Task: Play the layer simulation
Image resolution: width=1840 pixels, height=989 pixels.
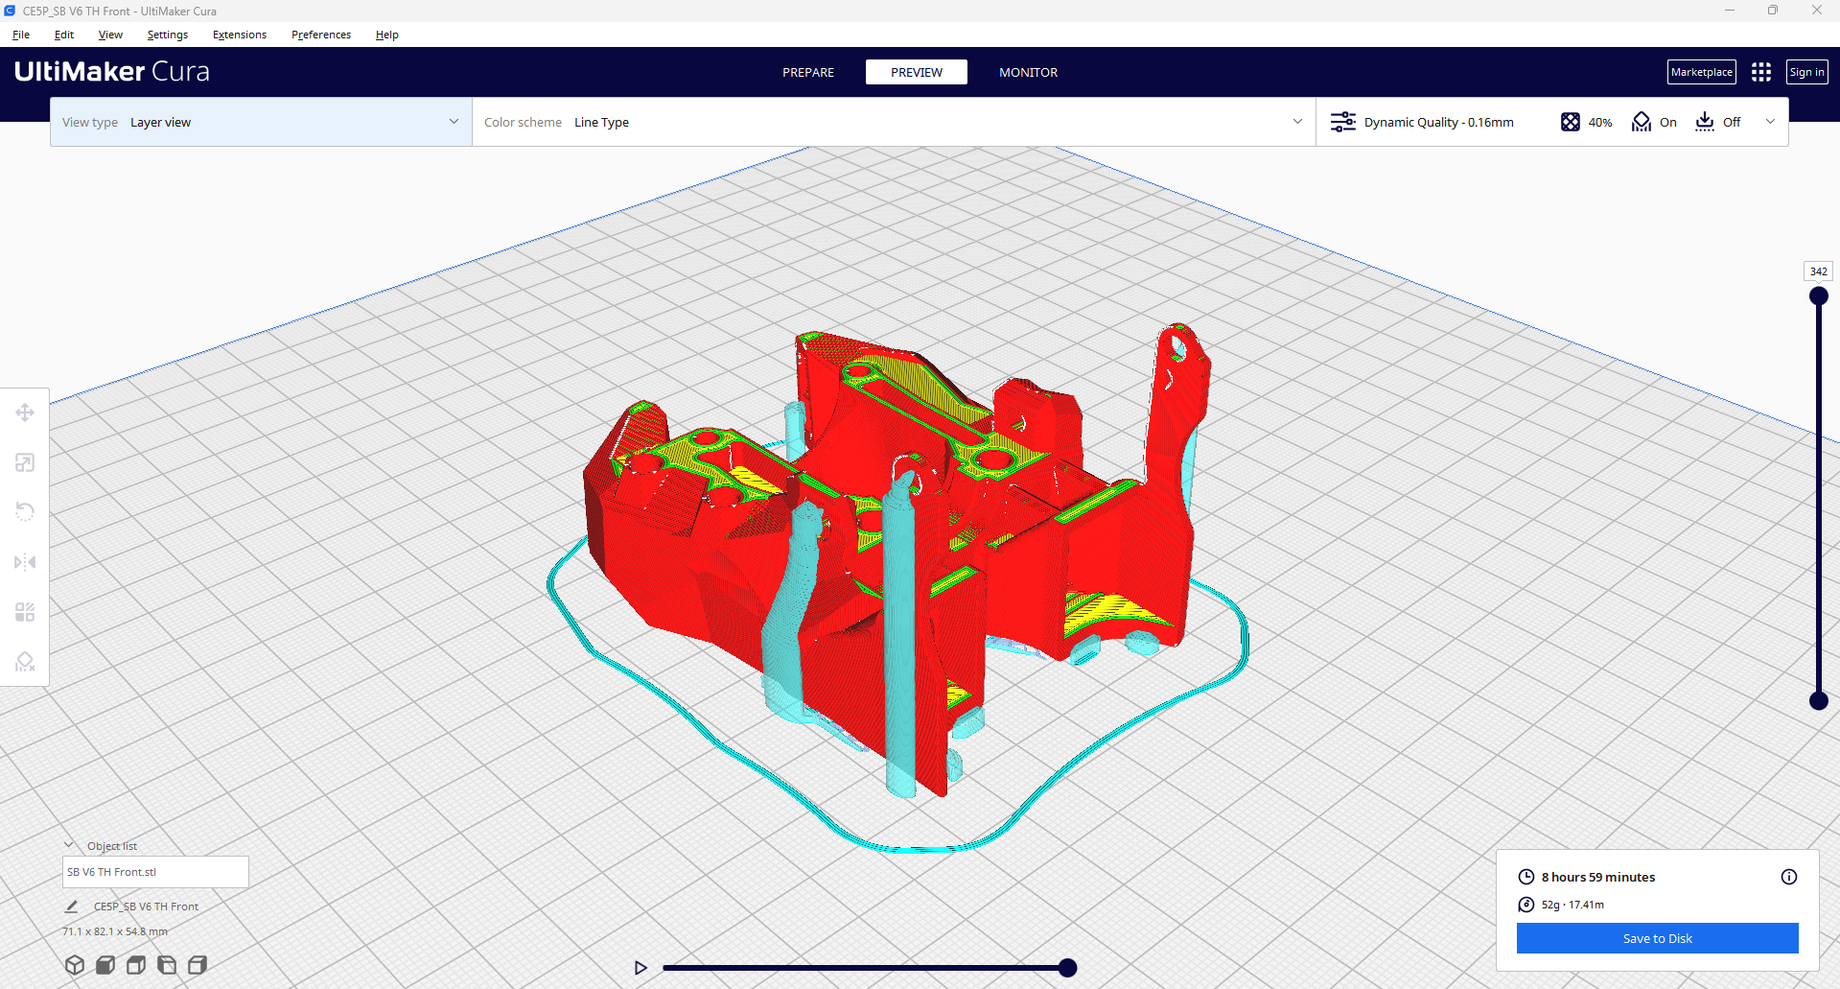Action: (641, 968)
